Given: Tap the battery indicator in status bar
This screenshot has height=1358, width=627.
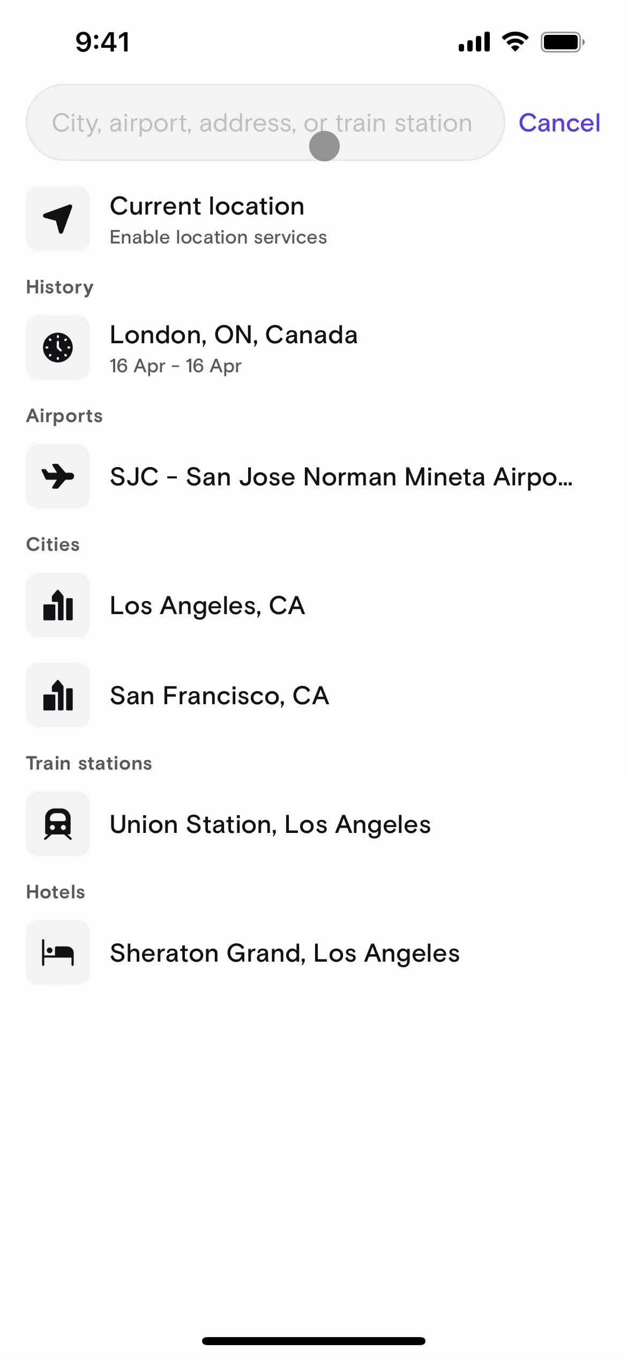Looking at the screenshot, I should (x=562, y=42).
